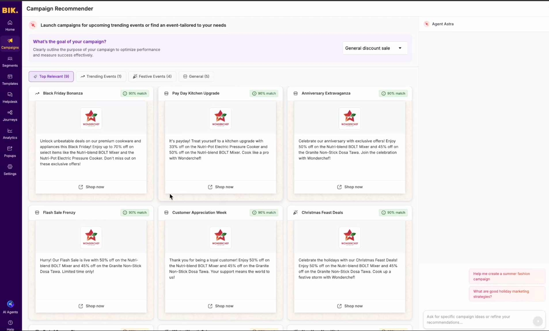Open the Home section from sidebar
This screenshot has height=331, width=549.
click(x=10, y=25)
